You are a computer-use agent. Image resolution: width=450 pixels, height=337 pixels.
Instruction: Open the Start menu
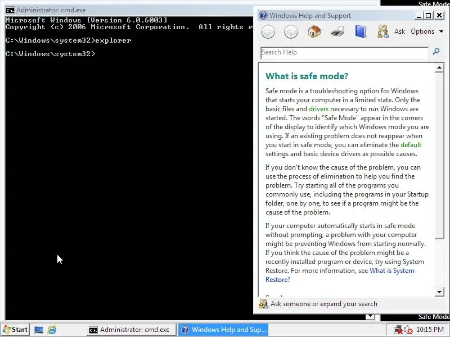(15, 330)
